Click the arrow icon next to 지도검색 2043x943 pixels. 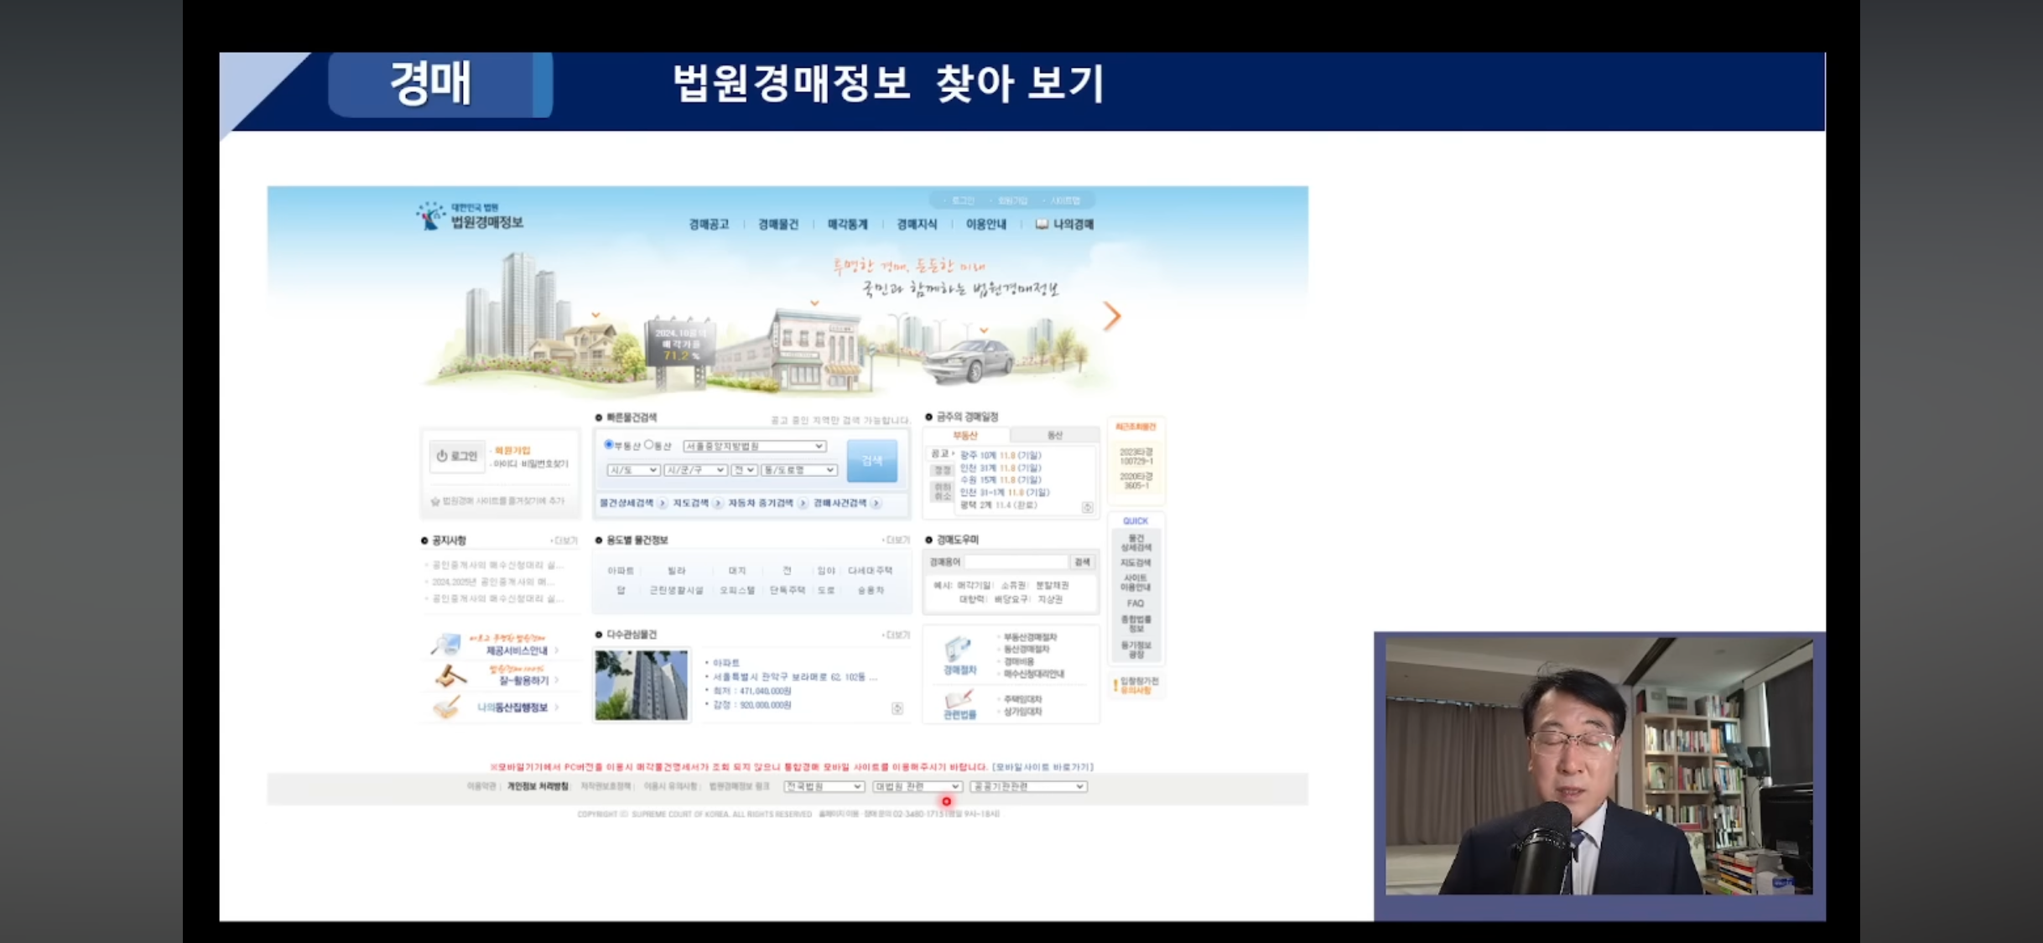pyautogui.click(x=718, y=503)
